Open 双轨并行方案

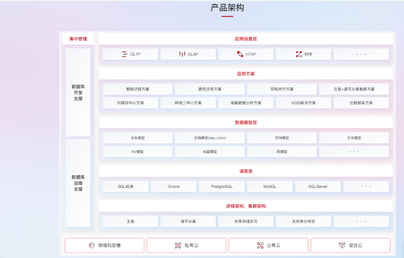pyautogui.click(x=282, y=89)
